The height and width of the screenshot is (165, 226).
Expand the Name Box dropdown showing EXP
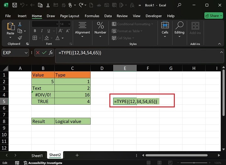pos(26,53)
